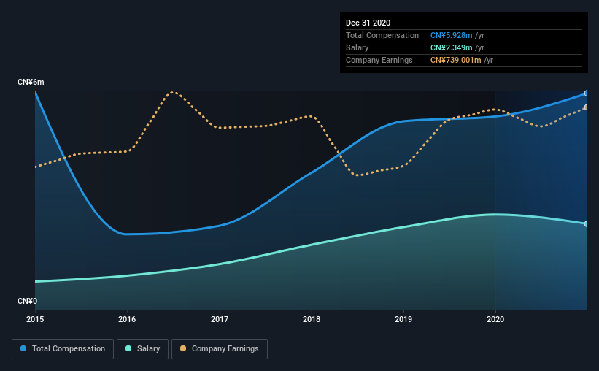
Task: Click the 2016 x-axis label
Action: pyautogui.click(x=127, y=319)
